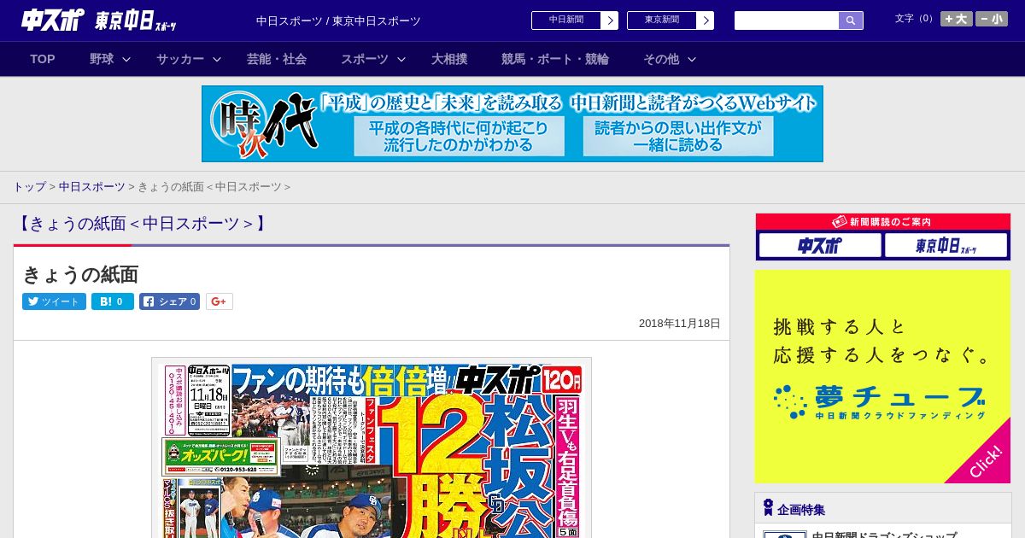Click the search magnifier button

[851, 20]
